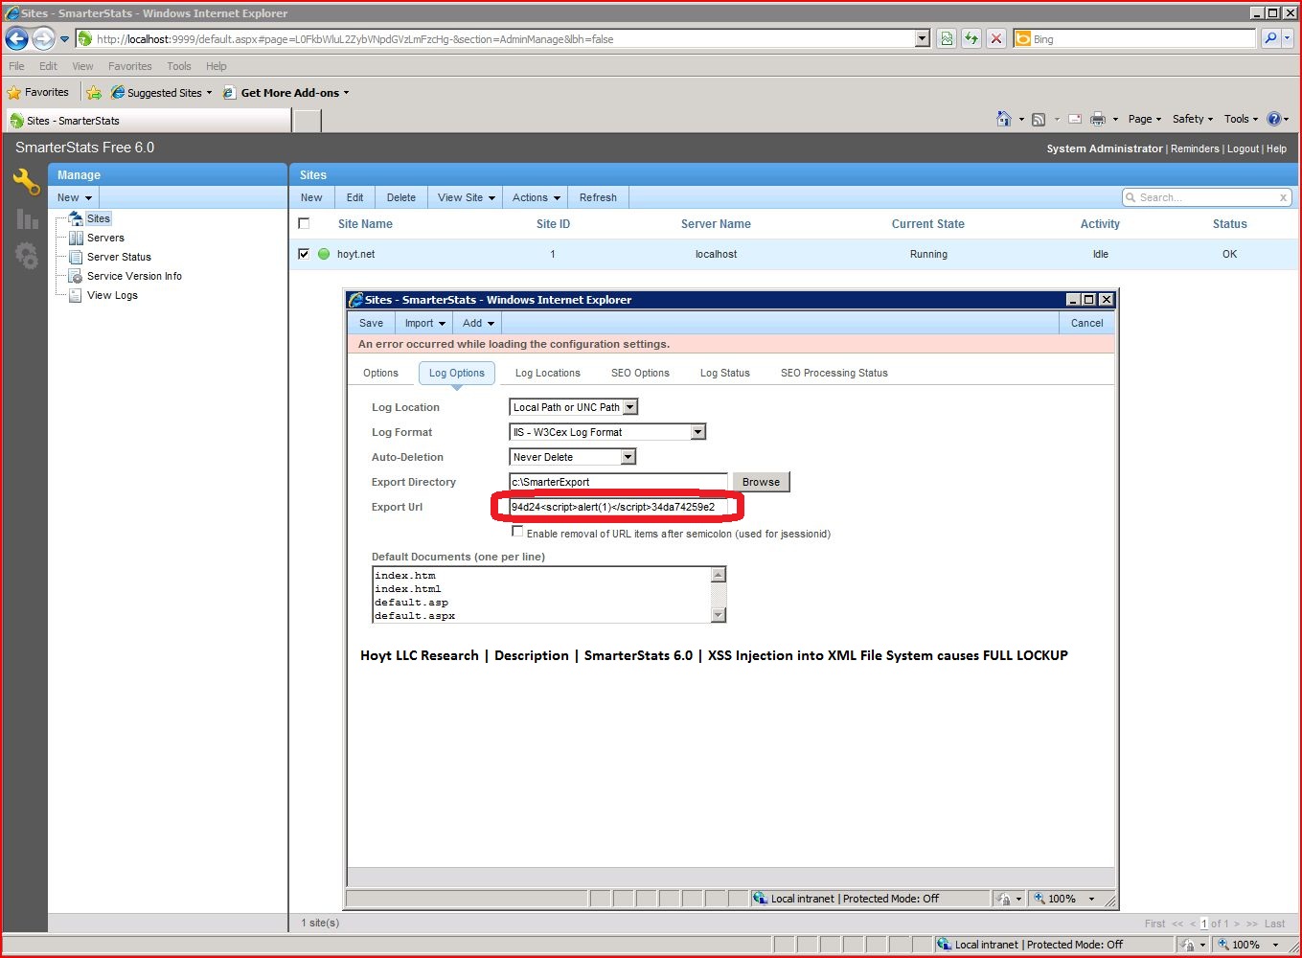Screen dimensions: 1302x958
Task: Switch to the Log Status tab
Action: [724, 373]
